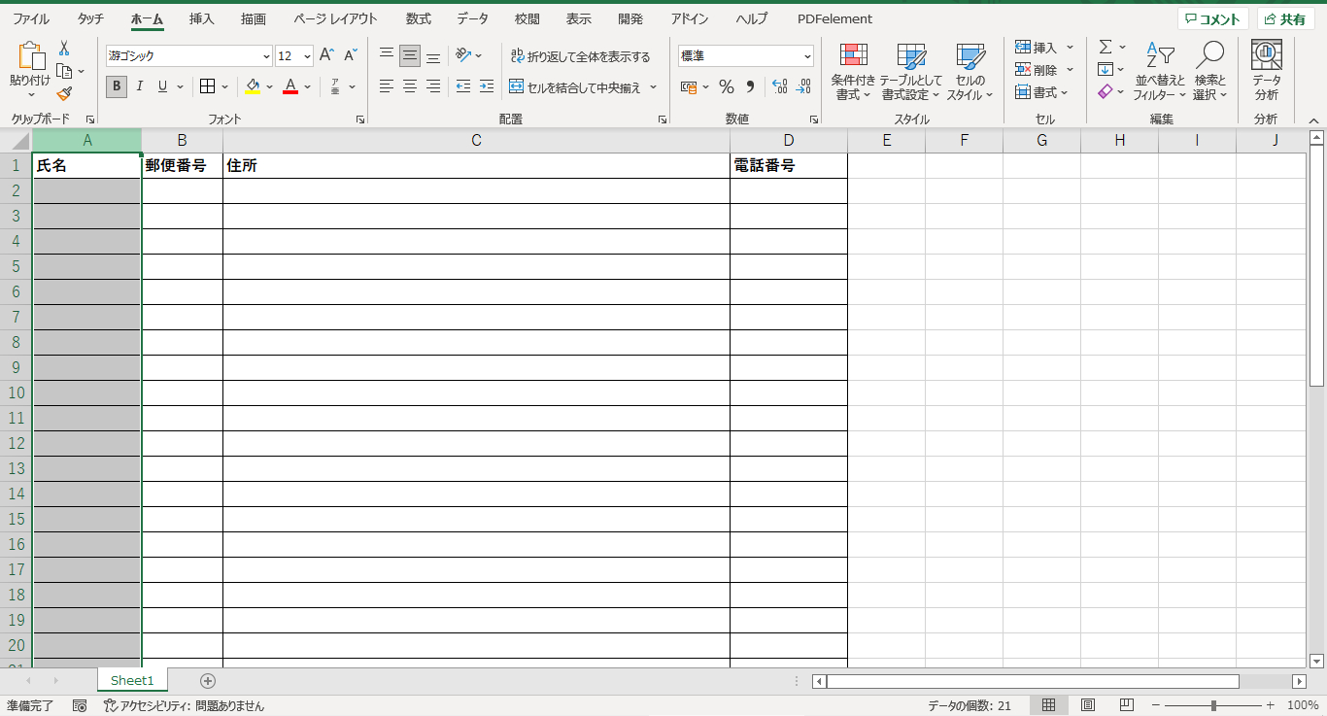Click the Copy icon in clipboard group

point(64,71)
